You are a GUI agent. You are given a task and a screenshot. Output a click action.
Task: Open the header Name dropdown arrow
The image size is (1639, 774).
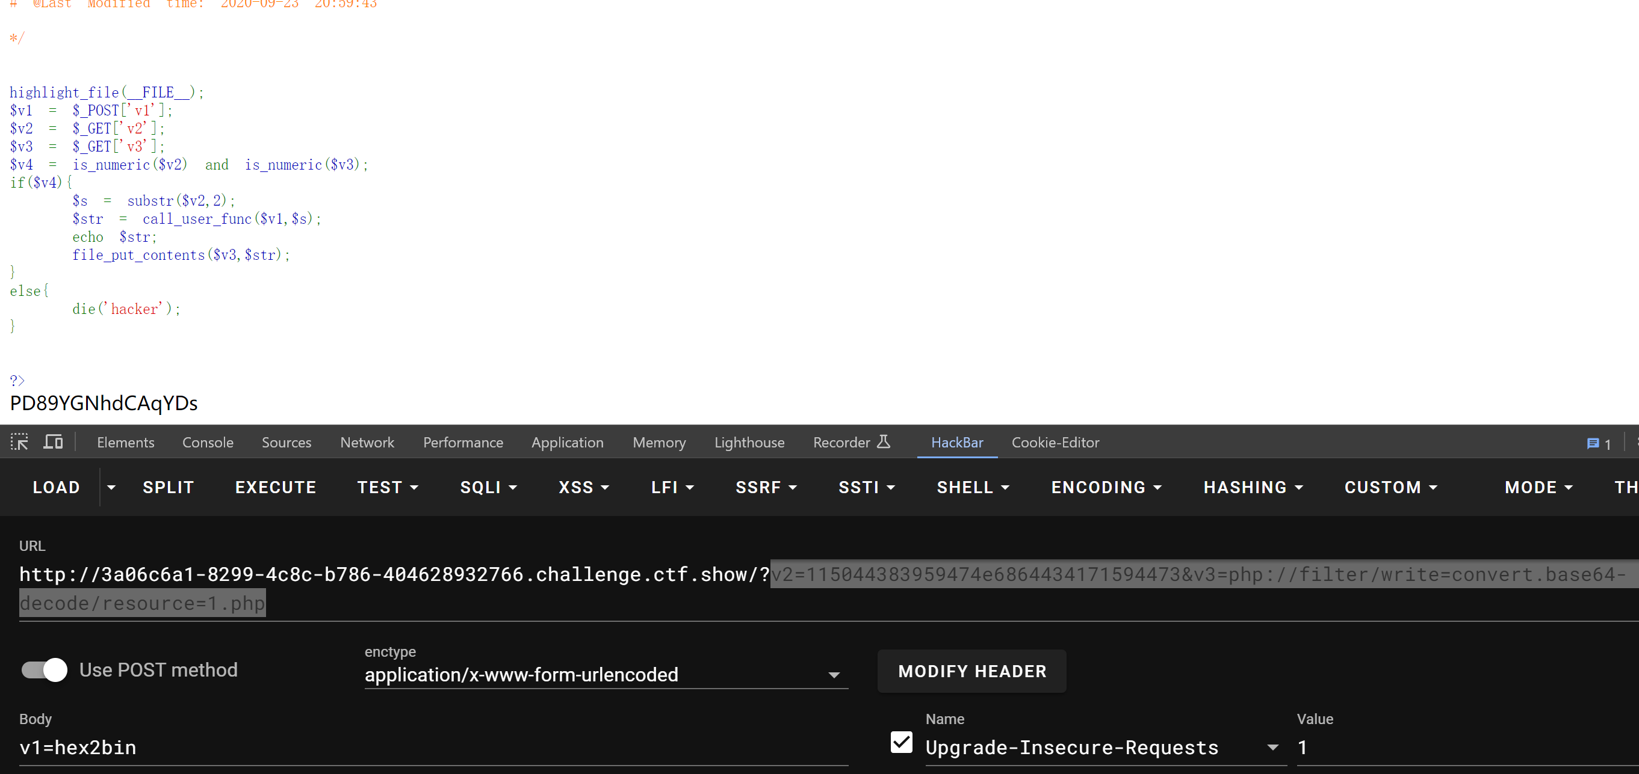(x=1272, y=748)
